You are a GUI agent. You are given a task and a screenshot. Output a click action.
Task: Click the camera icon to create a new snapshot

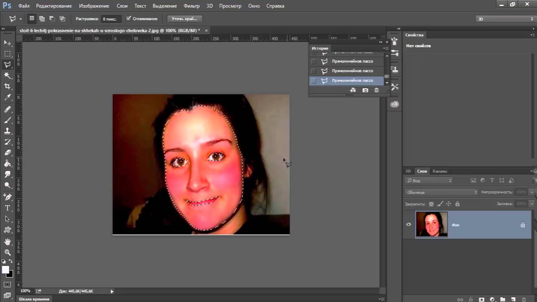[x=365, y=90]
